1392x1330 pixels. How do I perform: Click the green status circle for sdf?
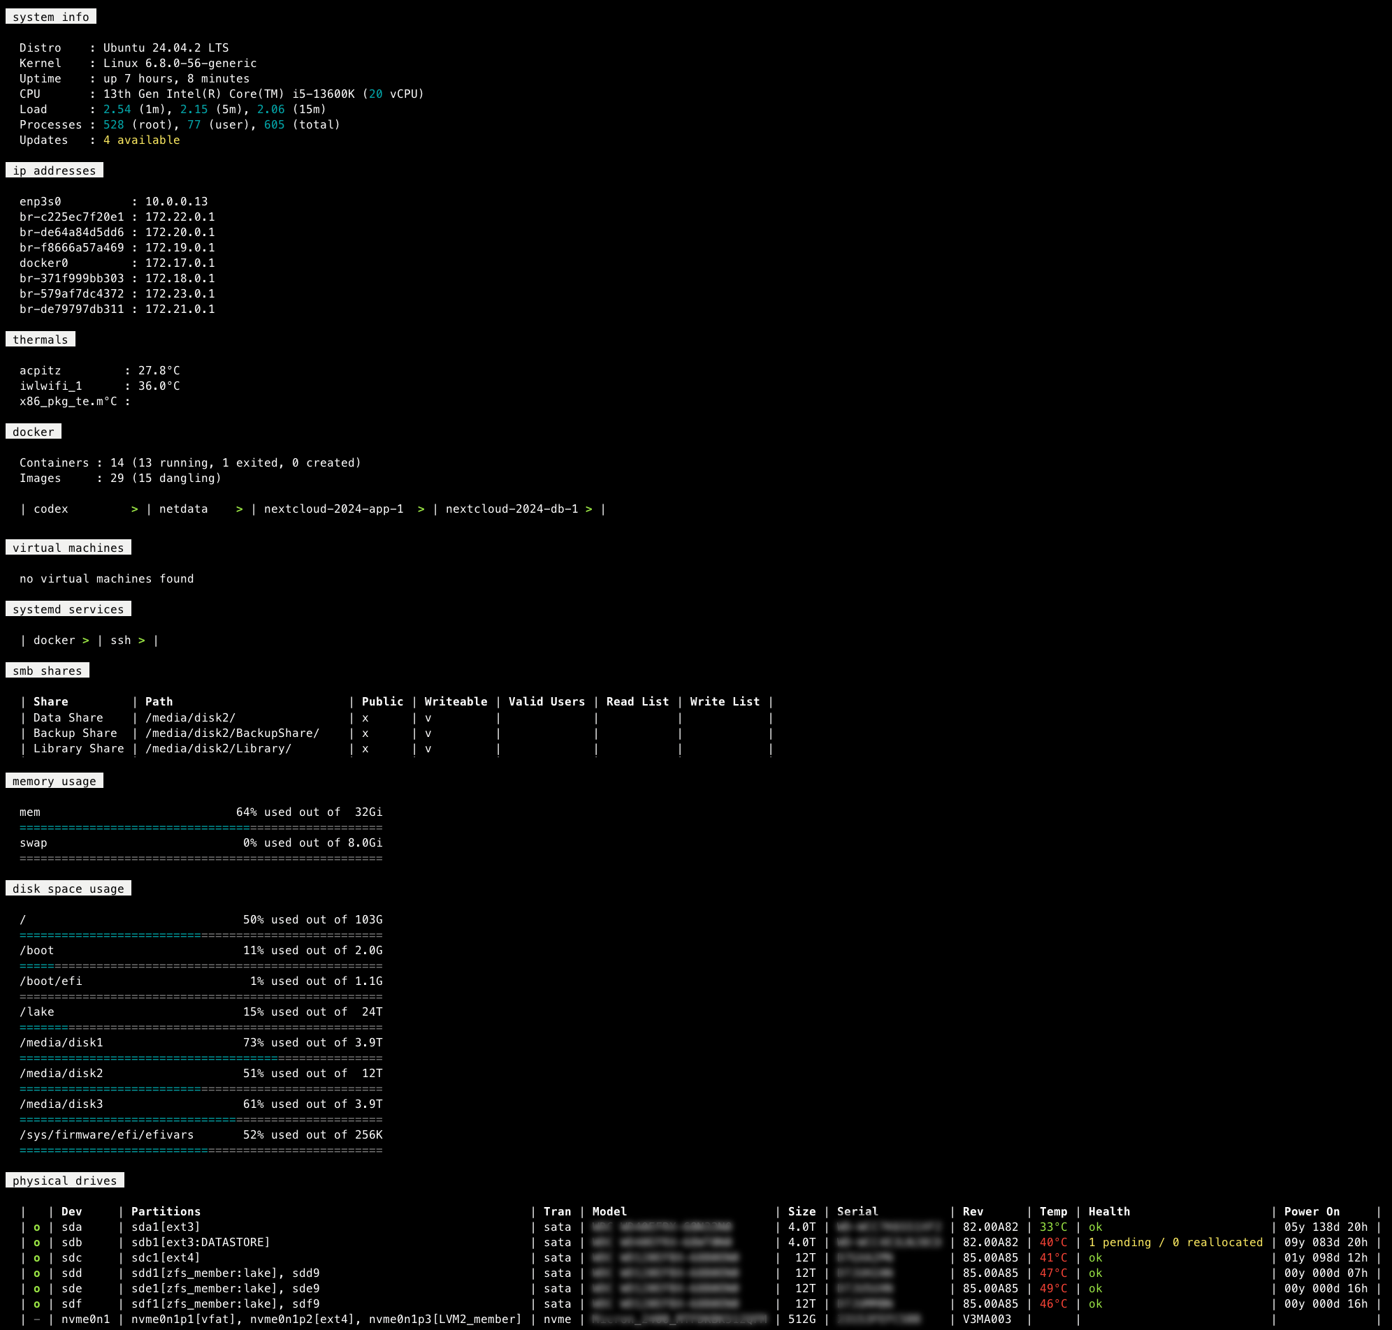pos(37,1303)
